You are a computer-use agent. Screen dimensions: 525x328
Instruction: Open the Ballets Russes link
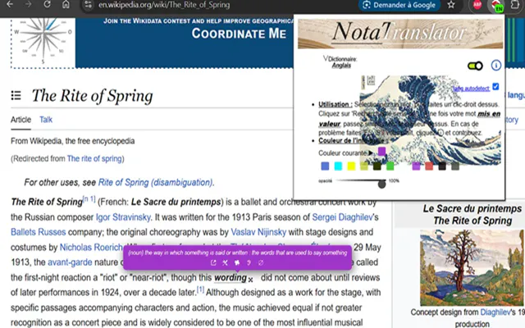[39, 232]
